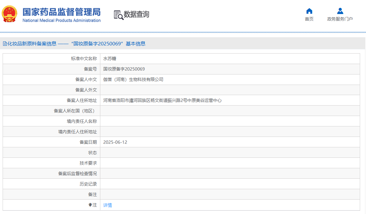Image resolution: width=366 pixels, height=214 pixels.
Task: Click the 标准中文名称 row label
Action: [x=84, y=59]
